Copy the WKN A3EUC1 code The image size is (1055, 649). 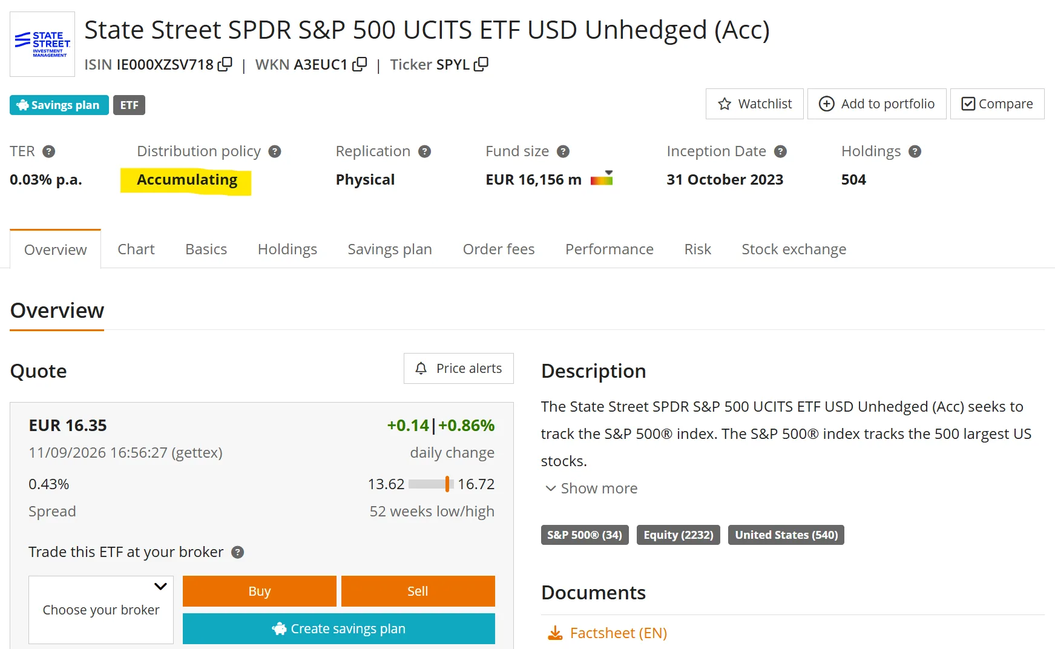(x=360, y=64)
